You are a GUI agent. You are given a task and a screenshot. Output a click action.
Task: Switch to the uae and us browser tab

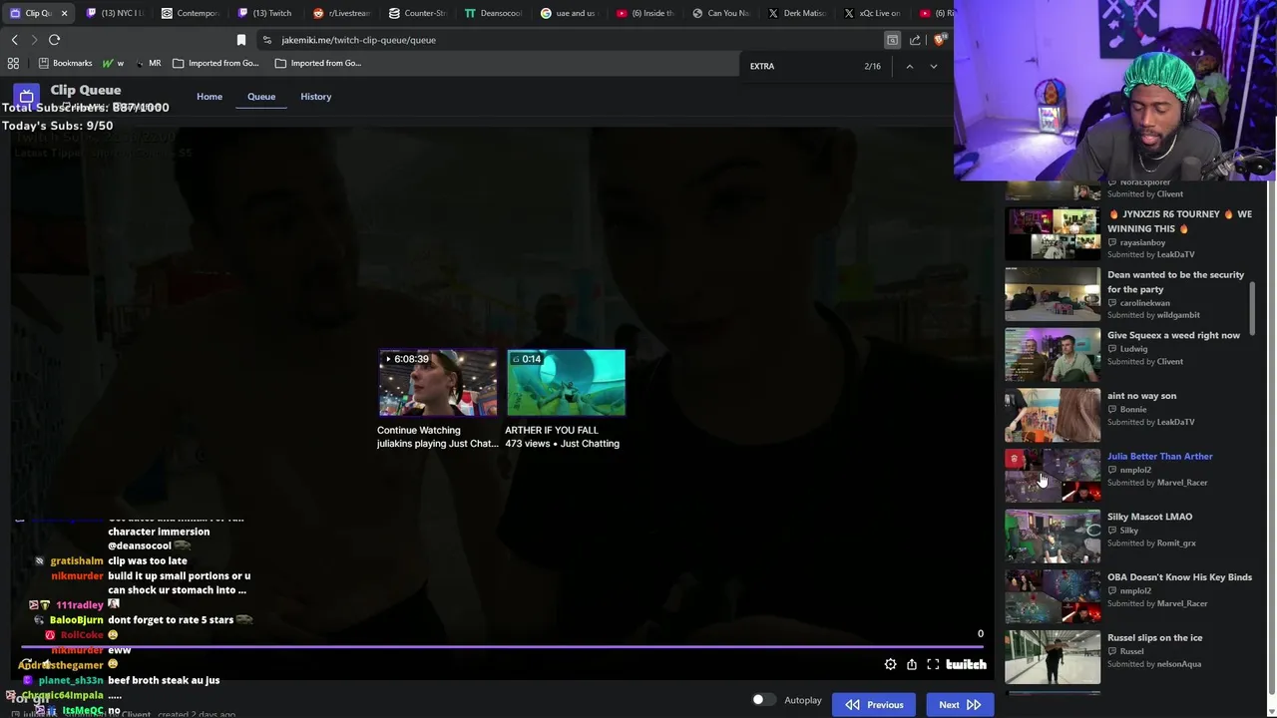tap(569, 13)
